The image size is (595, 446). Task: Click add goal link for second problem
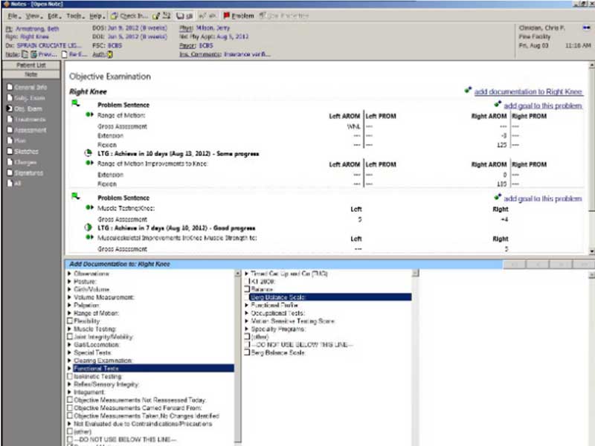543,198
